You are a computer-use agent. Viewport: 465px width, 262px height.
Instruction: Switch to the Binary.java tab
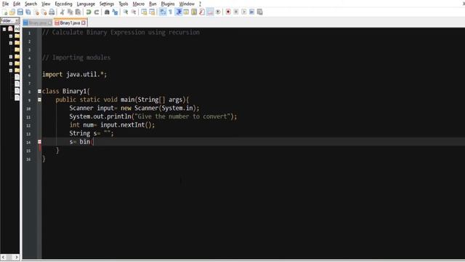point(37,23)
